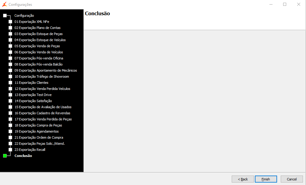This screenshot has width=306, height=185.
Task: Select 16 Exportação Cadastro de Revendas
Action: coord(42,113)
